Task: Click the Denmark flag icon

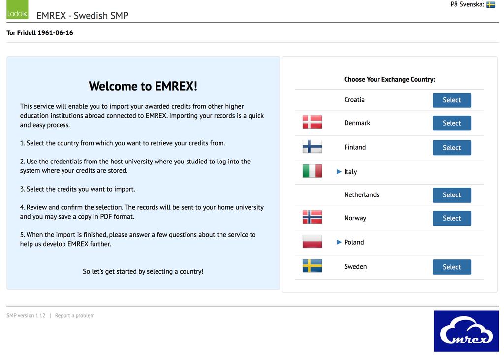Action: coord(312,122)
